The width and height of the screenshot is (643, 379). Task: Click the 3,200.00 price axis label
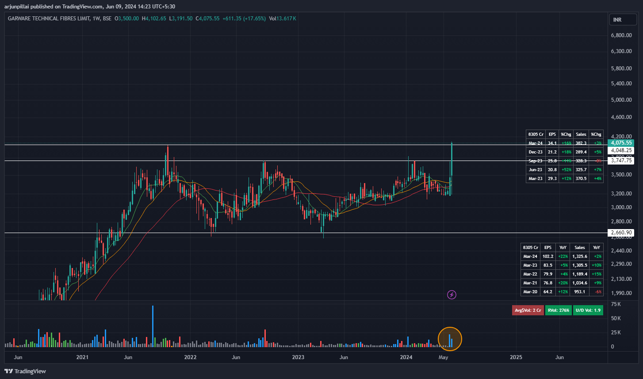coord(620,194)
